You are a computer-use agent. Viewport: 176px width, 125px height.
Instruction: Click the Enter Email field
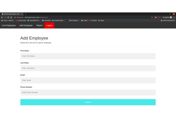pos(88,80)
